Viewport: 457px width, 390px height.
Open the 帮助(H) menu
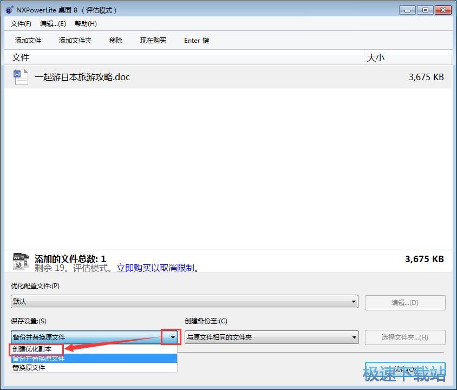(86, 24)
